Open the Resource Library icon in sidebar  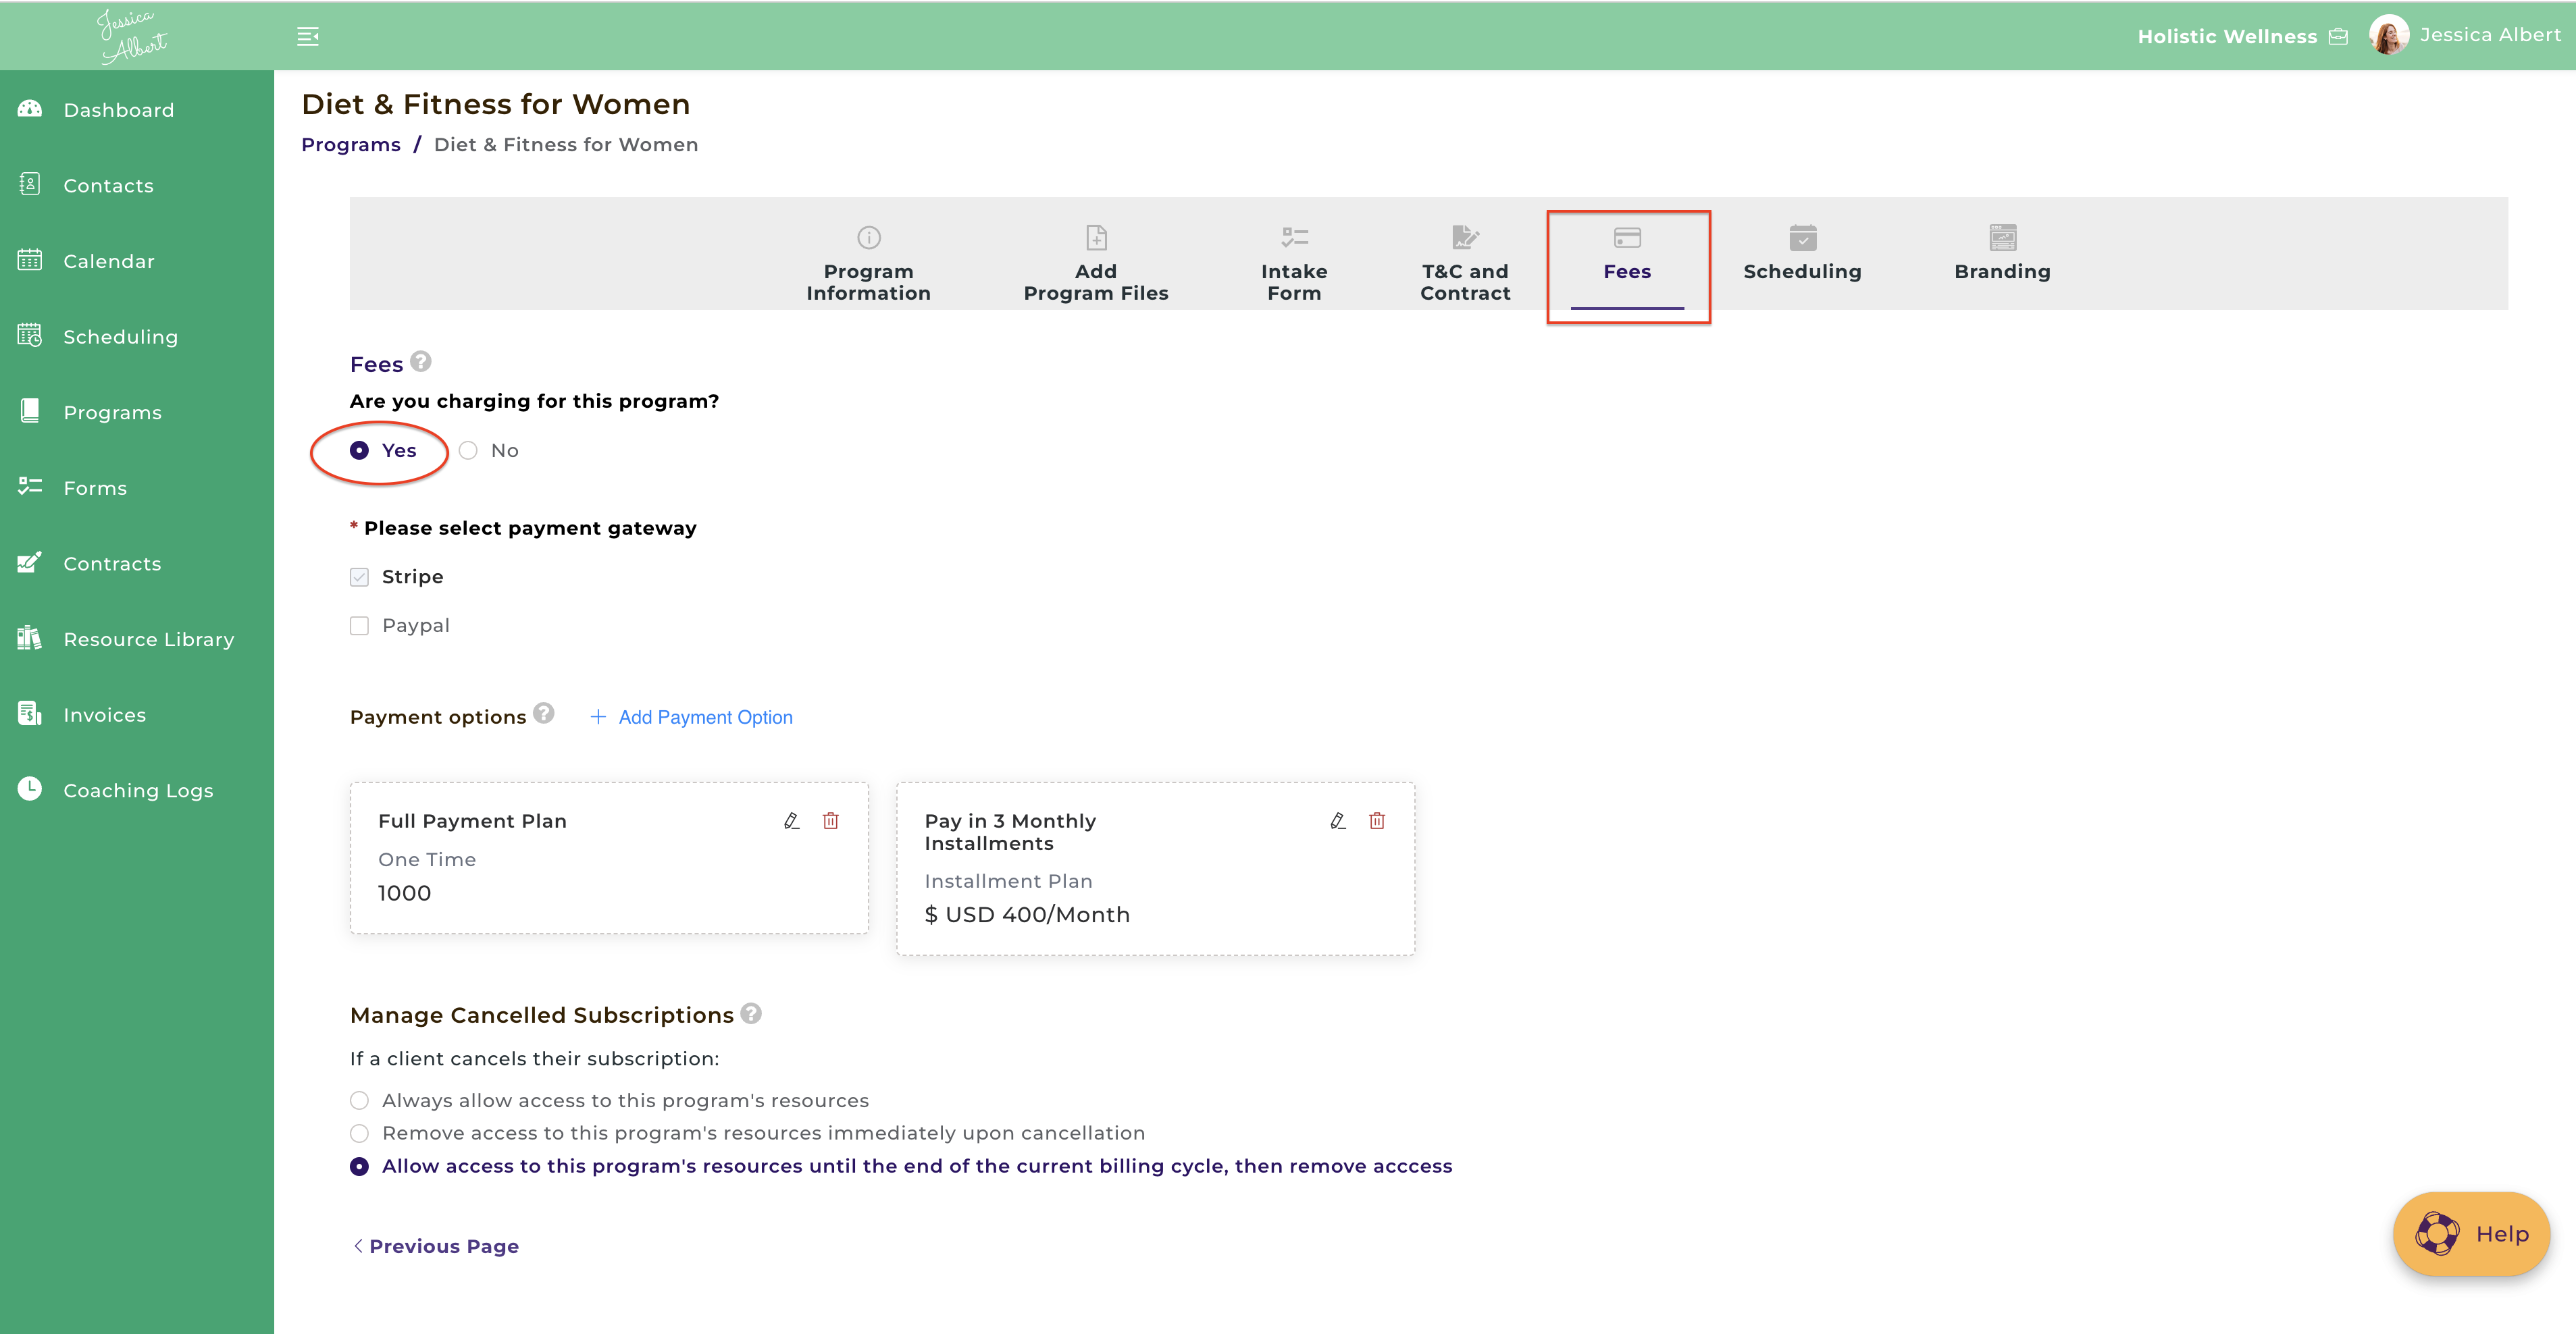tap(30, 639)
